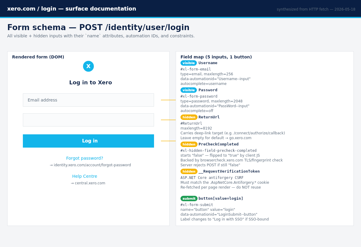Click the hidden badge beside ReturnUrl
This screenshot has height=247, width=361.
[x=189, y=117]
